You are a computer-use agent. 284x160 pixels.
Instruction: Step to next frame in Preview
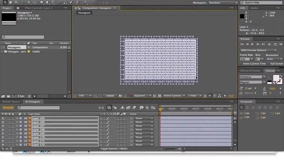pyautogui.click(x=258, y=44)
